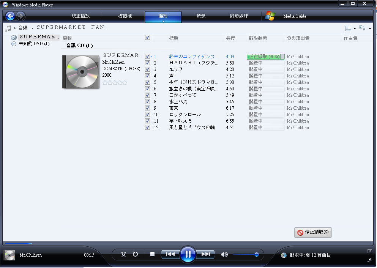Viewport: 377px width, 268px height.
Task: Sort by the 擷取狀態 column header
Action: (266, 38)
